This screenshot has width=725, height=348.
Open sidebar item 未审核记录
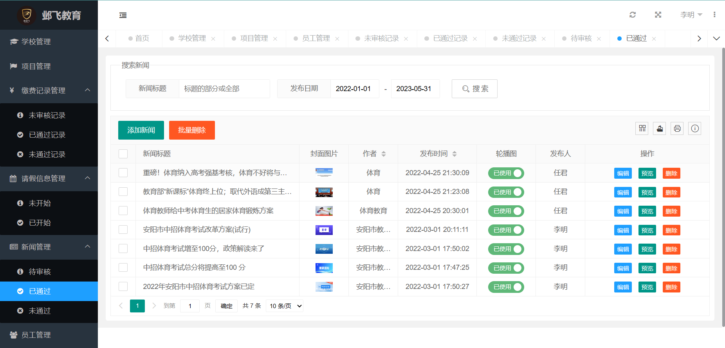(x=49, y=115)
